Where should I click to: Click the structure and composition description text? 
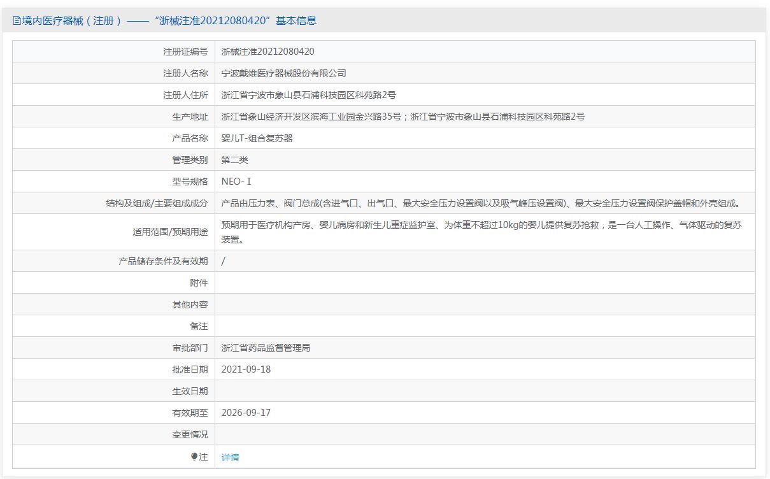(x=481, y=203)
